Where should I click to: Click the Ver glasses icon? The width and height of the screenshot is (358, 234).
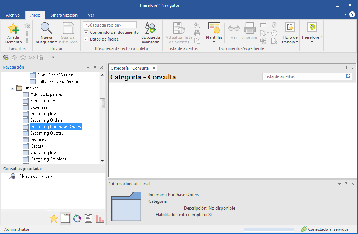coord(234,28)
